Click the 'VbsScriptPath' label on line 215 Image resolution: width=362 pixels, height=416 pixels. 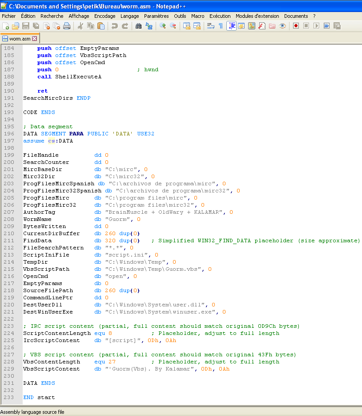click(x=46, y=269)
